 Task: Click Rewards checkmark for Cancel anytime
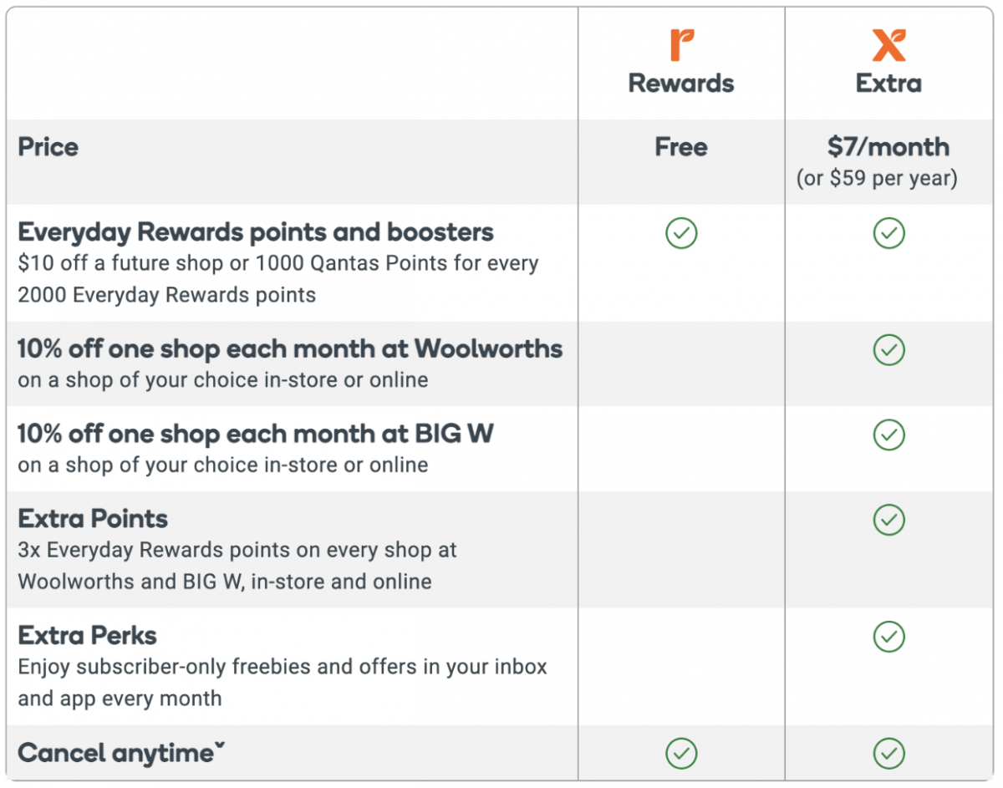click(x=681, y=754)
